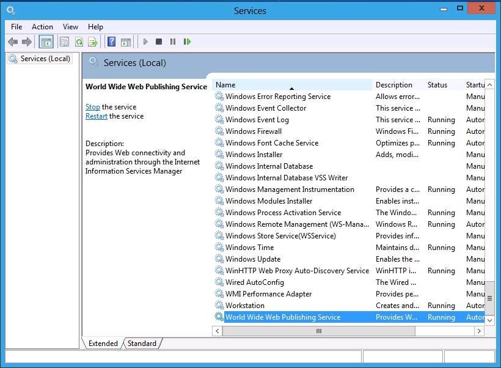Open the File menu
Image resolution: width=501 pixels, height=368 pixels.
pos(16,27)
